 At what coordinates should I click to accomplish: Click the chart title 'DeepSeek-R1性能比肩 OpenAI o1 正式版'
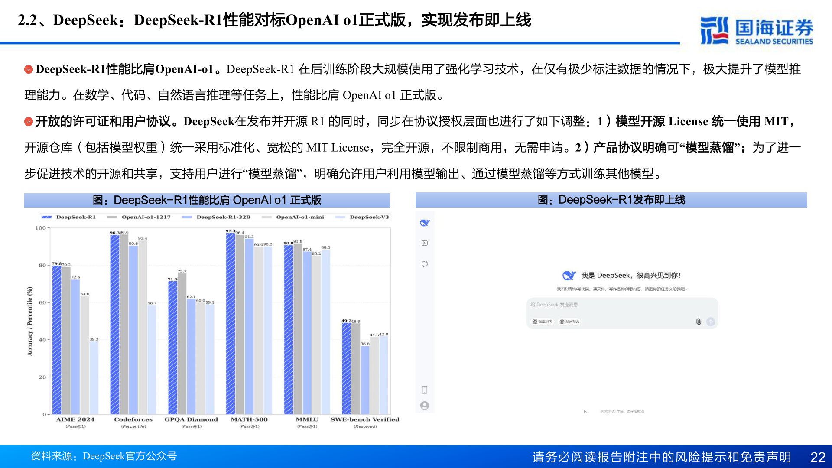[207, 200]
